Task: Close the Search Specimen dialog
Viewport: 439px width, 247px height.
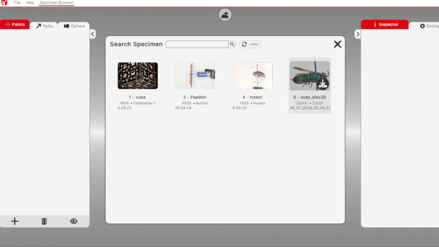Action: coord(337,44)
